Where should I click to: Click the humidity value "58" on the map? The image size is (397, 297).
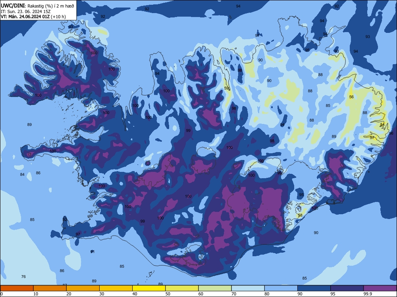click(300, 215)
